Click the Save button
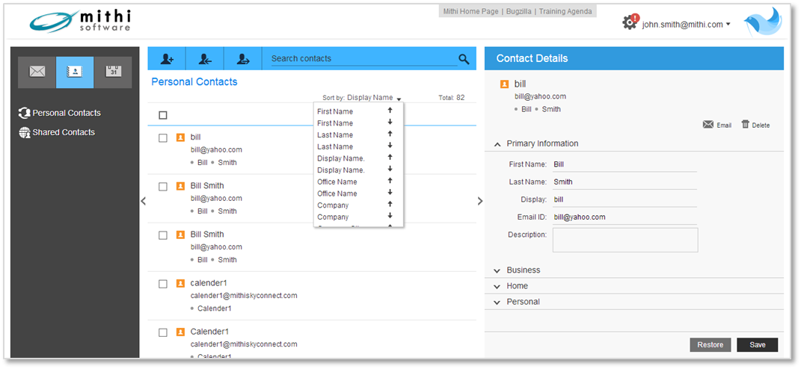Viewport: 801px width, 369px height. [x=757, y=344]
